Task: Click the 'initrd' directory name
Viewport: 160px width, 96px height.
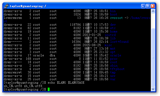Action: (110, 35)
